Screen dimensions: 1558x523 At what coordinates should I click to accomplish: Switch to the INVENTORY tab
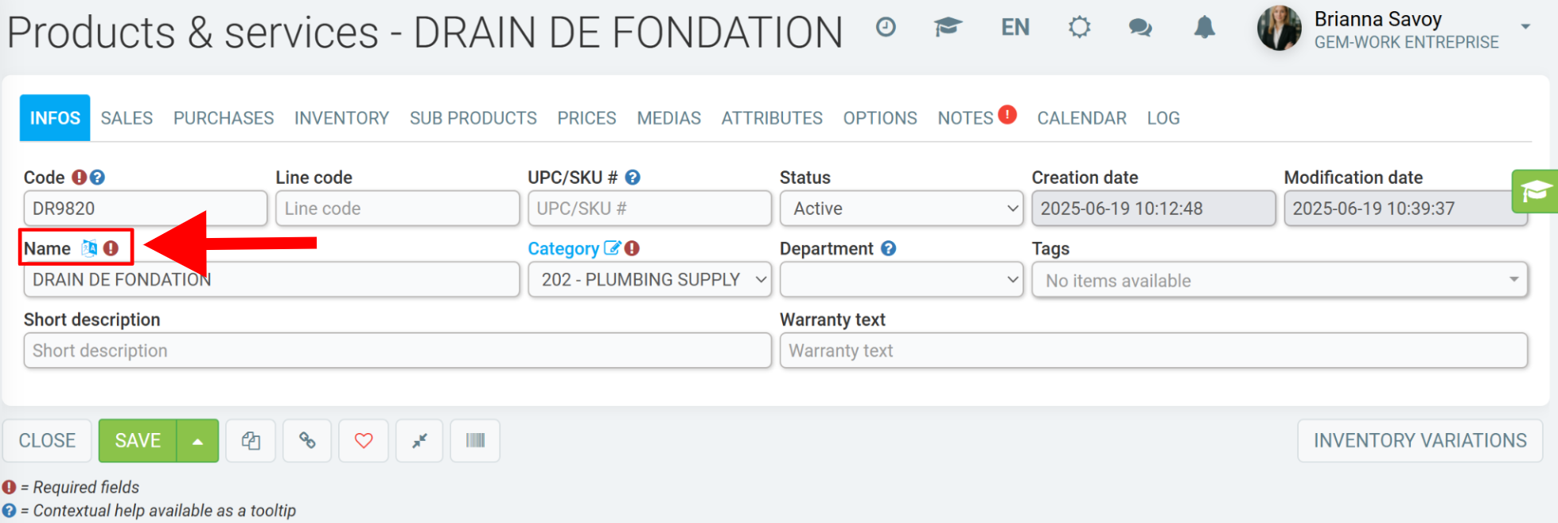(x=341, y=118)
